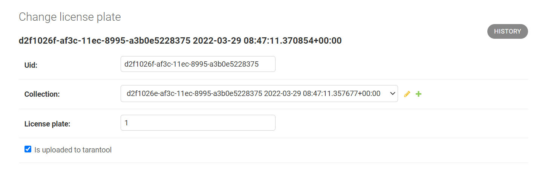This screenshot has width=545, height=169.
Task: Click the "License plate:" field label
Action: click(47, 123)
